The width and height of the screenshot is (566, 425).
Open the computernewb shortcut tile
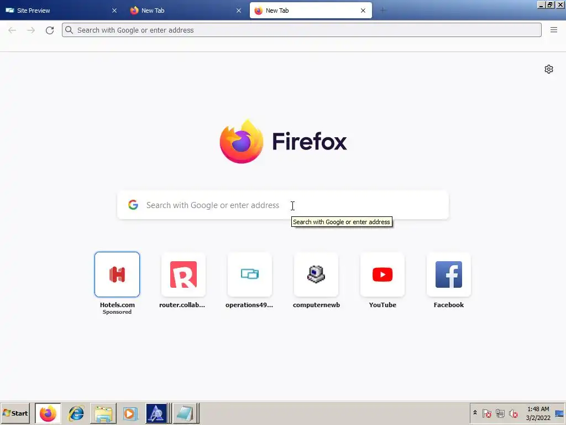click(x=316, y=274)
